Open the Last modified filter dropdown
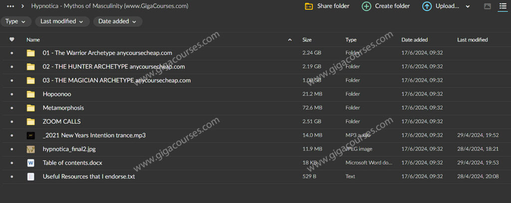The height and width of the screenshot is (203, 511). (x=62, y=21)
